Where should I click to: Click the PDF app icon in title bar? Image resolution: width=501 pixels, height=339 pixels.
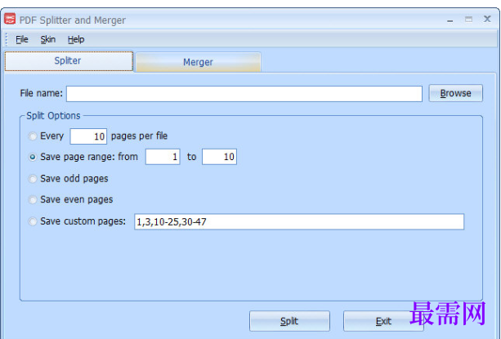10,19
